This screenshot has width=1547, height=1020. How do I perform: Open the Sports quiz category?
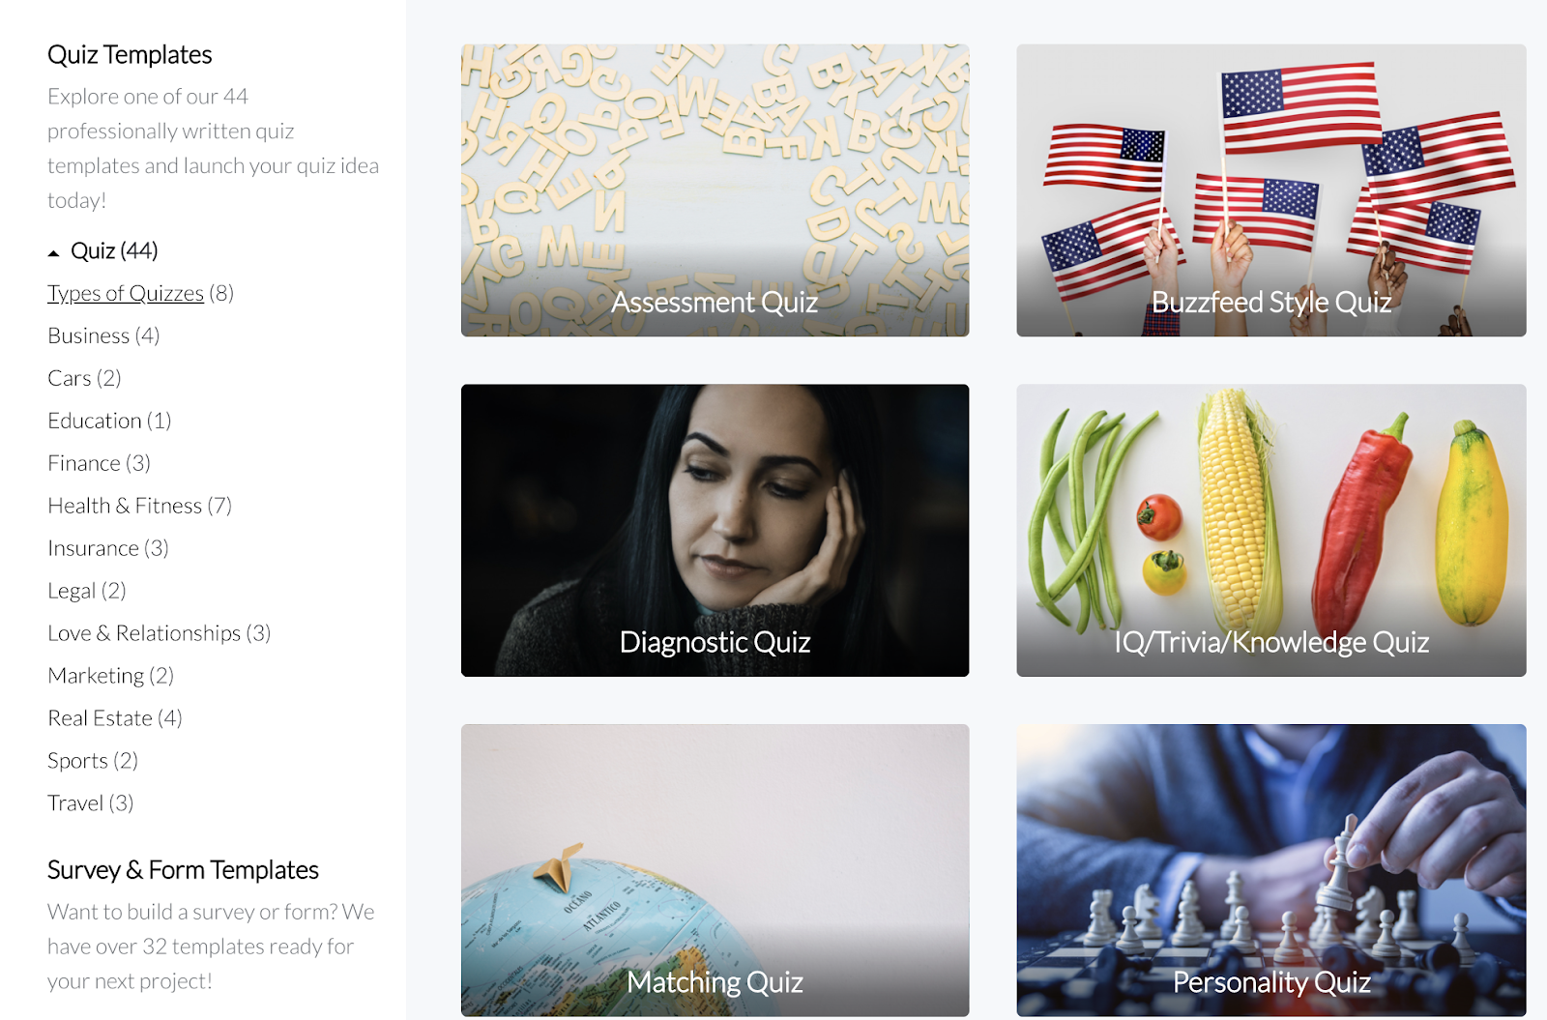[77, 761]
